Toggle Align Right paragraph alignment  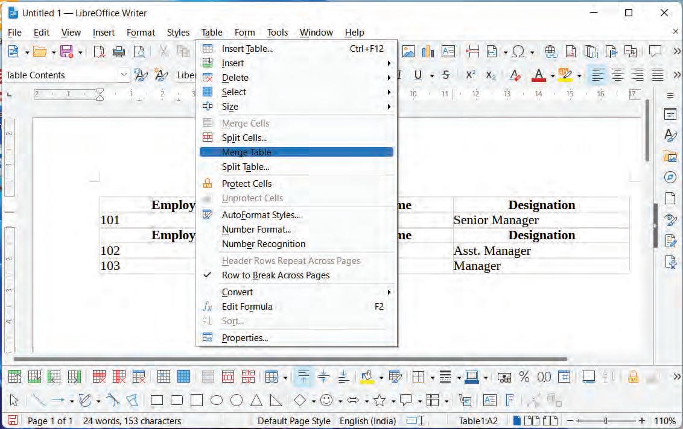point(637,75)
